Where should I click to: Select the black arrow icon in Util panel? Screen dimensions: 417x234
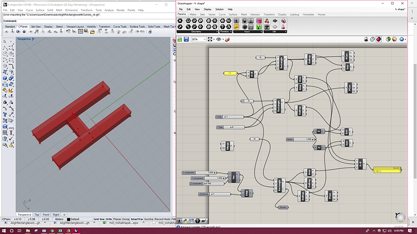click(x=275, y=21)
